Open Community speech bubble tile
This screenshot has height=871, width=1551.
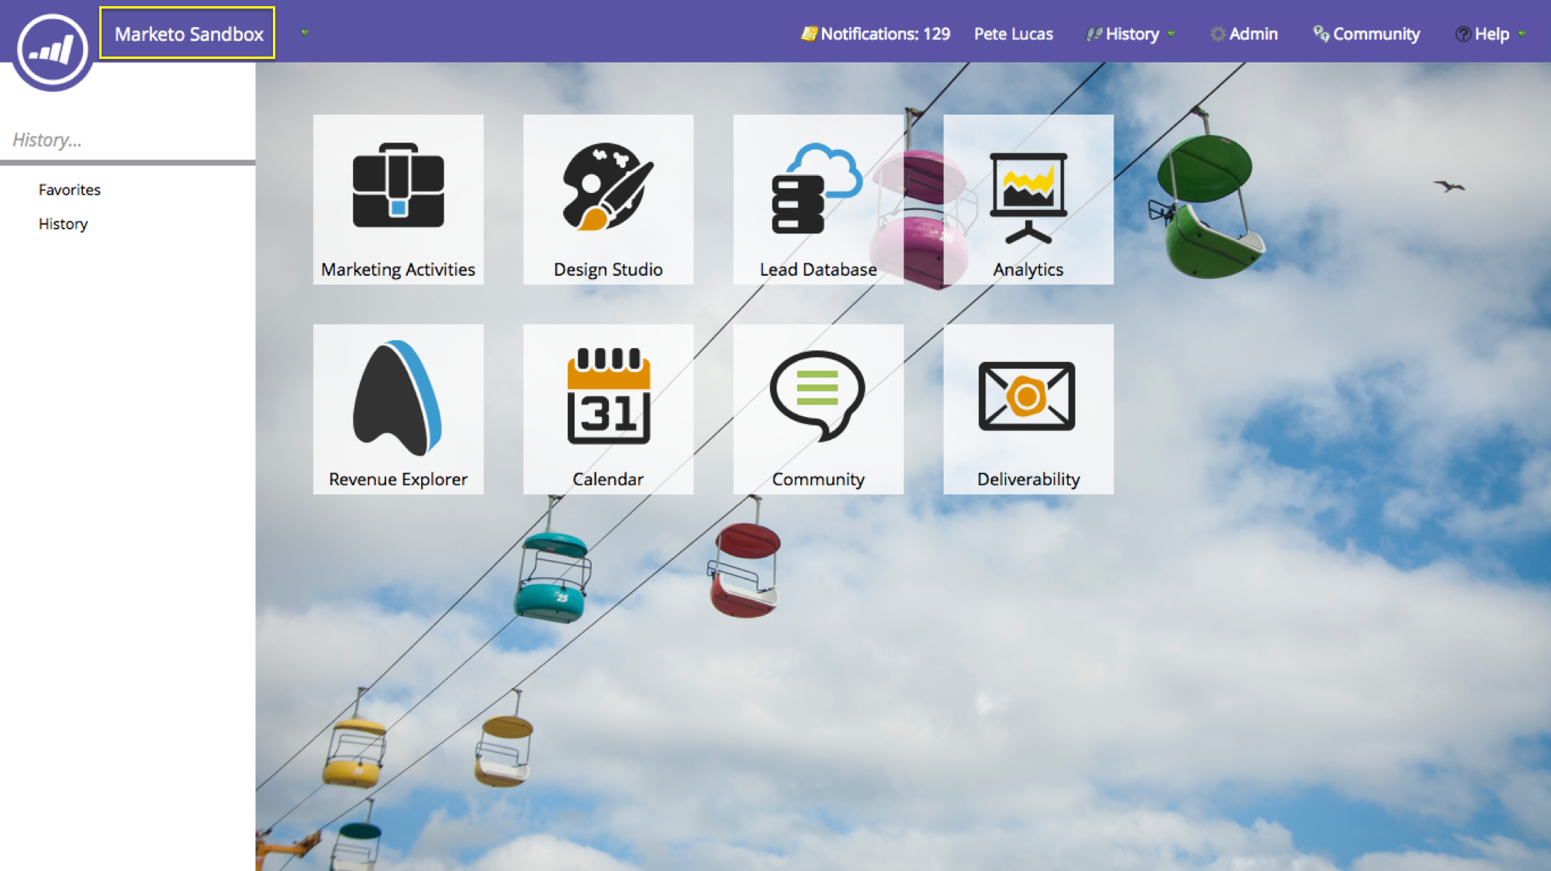tap(818, 409)
